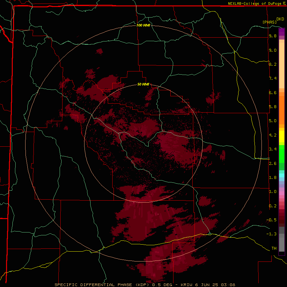287x287 pixels.
Task: Click the NEXLAB-College of DuPage watermark text
Action: (256, 4)
